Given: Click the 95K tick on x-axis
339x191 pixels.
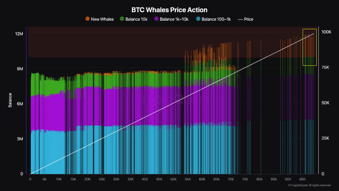Looking at the screenshot, I should (302, 179).
